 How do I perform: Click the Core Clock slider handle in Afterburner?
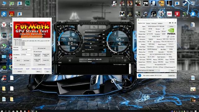click(x=91, y=44)
